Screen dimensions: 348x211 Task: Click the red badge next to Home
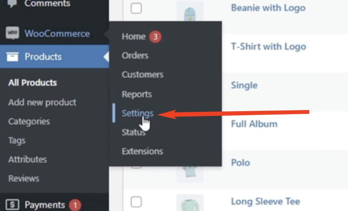(155, 37)
